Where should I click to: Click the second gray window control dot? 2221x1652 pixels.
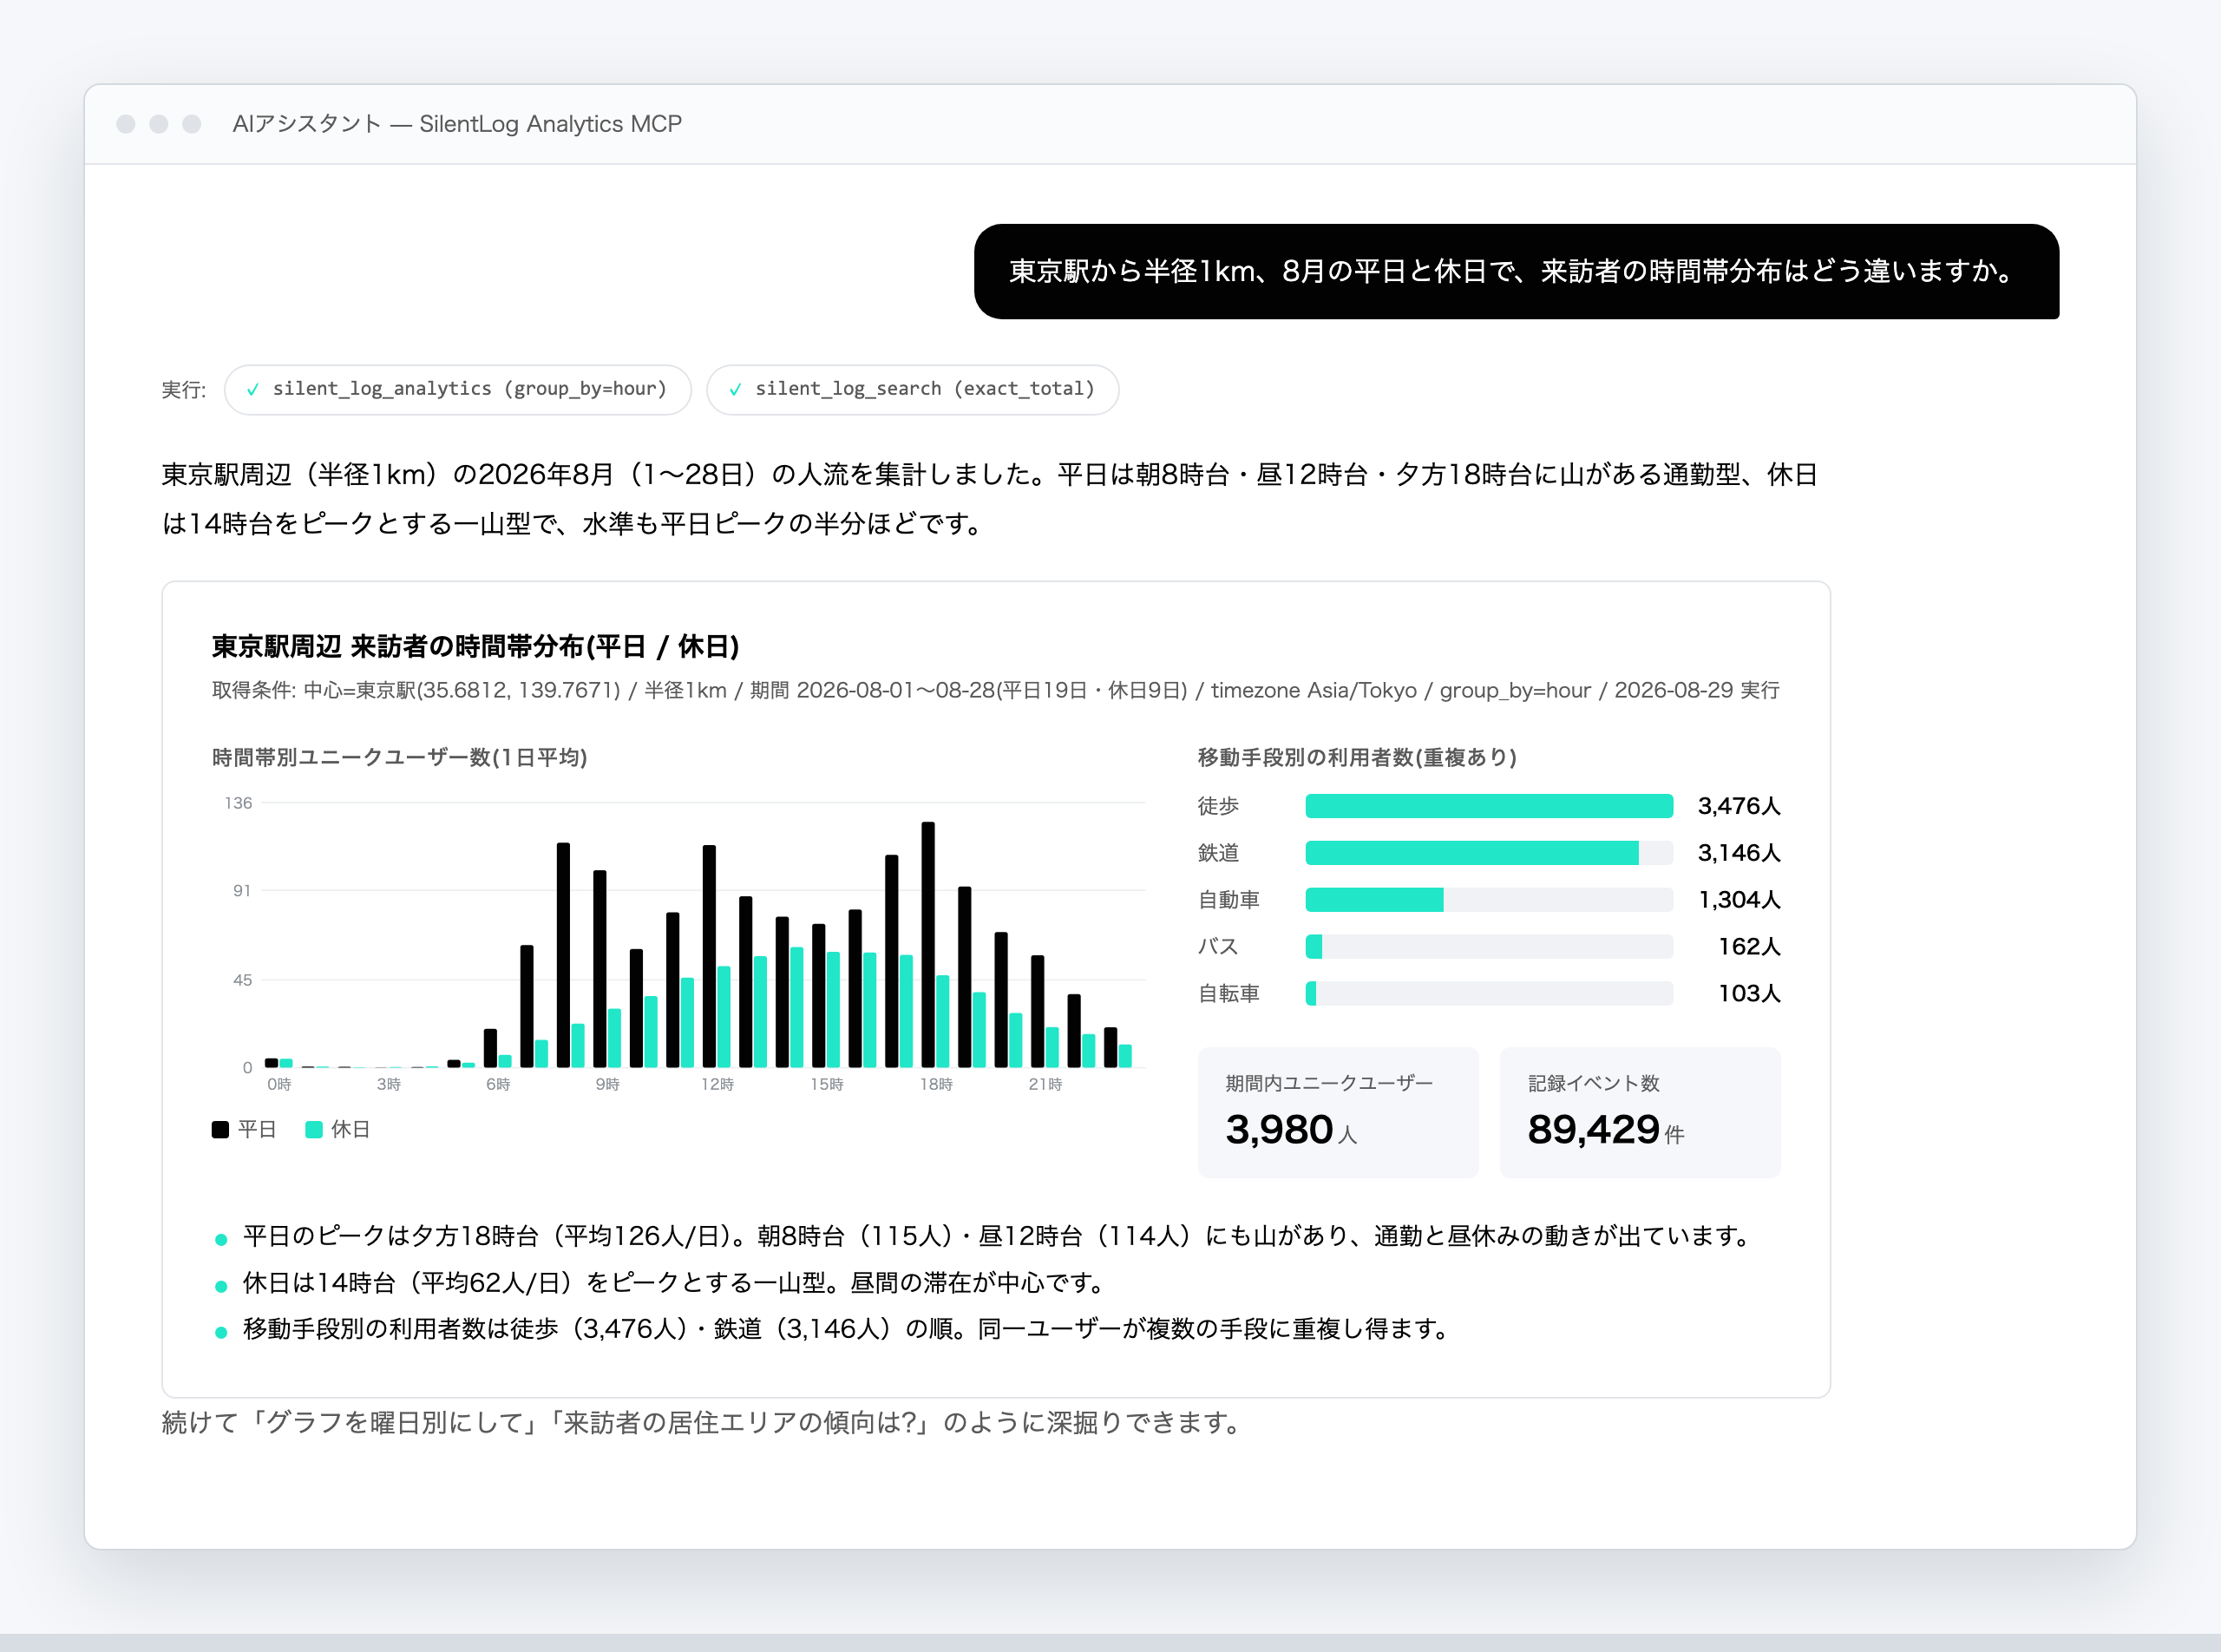point(159,124)
